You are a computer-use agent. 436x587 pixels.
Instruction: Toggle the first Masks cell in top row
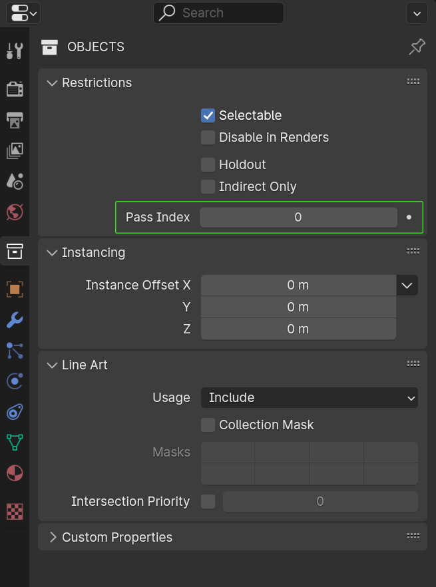point(228,453)
